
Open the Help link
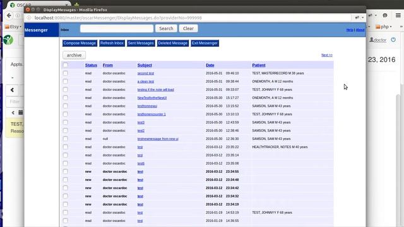[x=350, y=30]
